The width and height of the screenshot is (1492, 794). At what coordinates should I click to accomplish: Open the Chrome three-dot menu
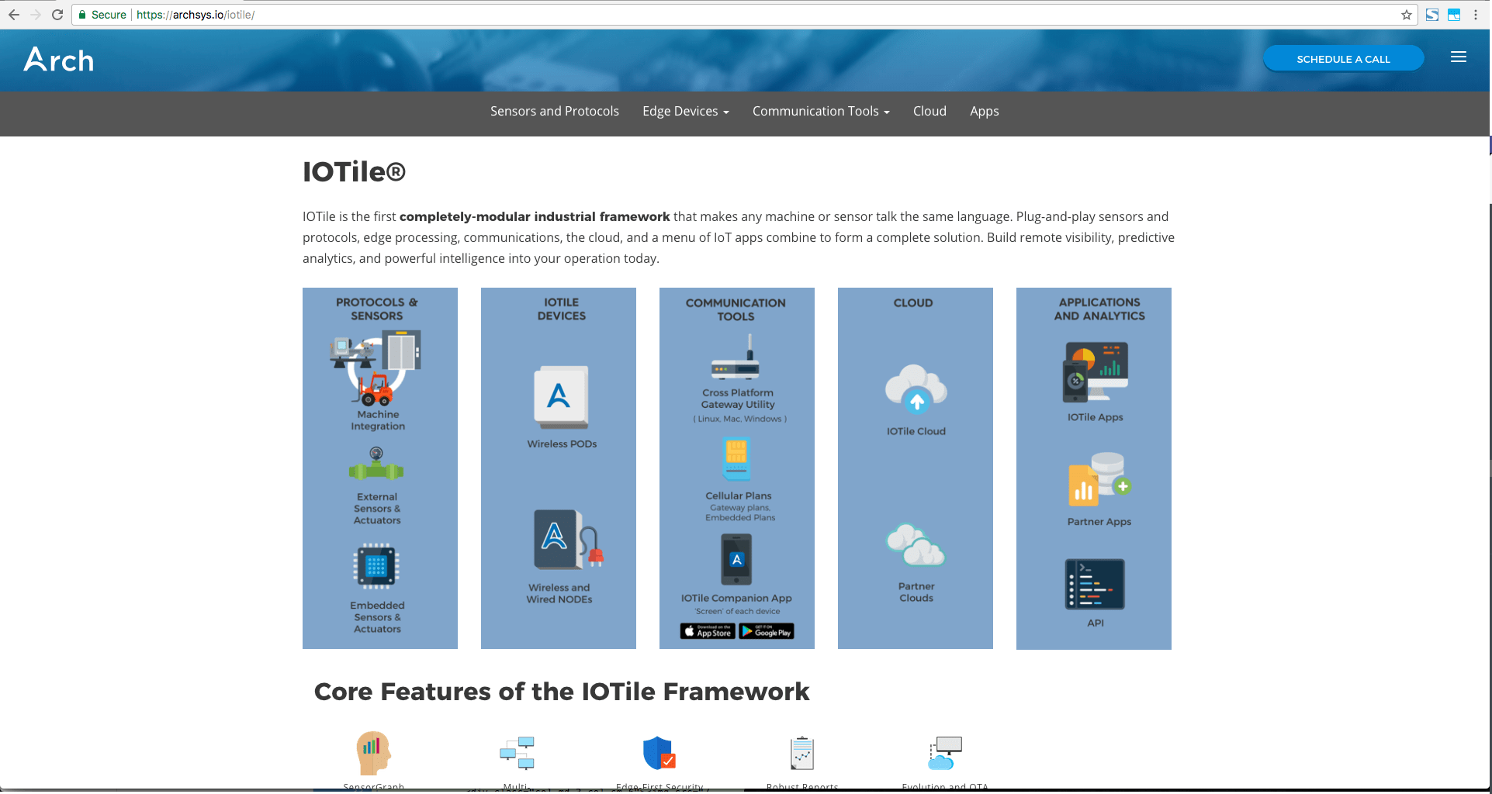pos(1476,15)
